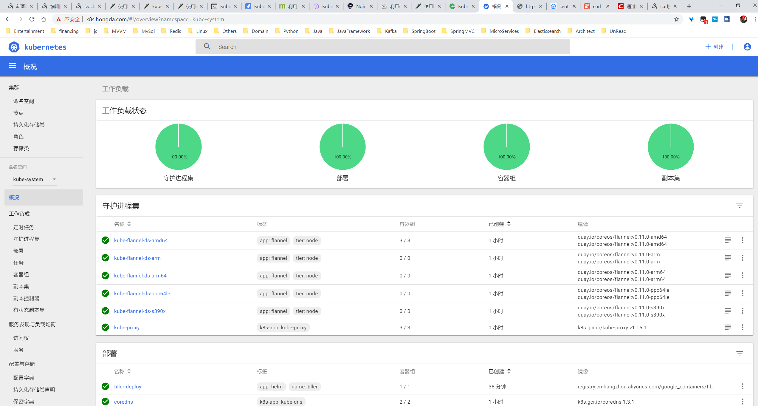
Task: Switch to the Ngin browser tab
Action: pos(360,6)
